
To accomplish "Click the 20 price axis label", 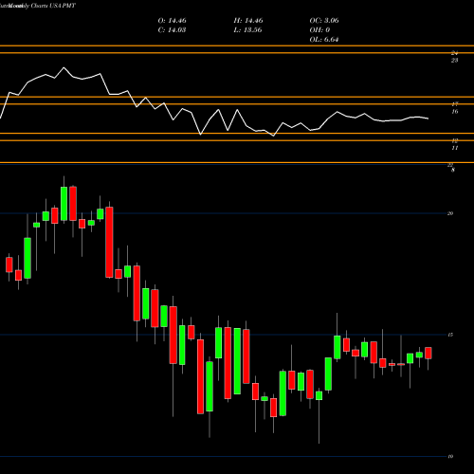I will click(x=450, y=213).
